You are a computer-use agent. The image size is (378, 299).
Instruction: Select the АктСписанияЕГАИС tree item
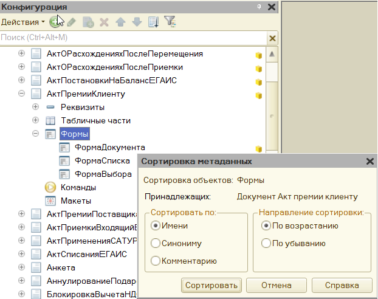(87, 254)
